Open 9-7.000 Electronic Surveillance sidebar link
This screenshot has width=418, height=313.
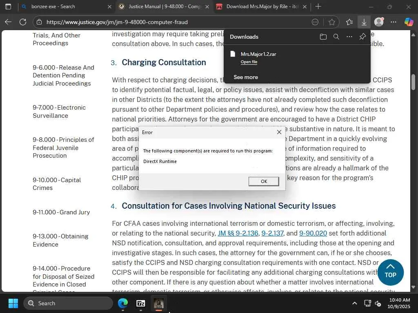point(59,112)
